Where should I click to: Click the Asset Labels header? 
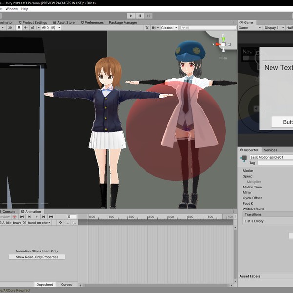tap(250, 276)
